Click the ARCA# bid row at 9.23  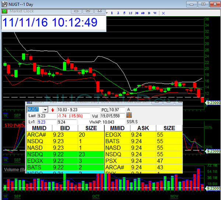pos(65,135)
